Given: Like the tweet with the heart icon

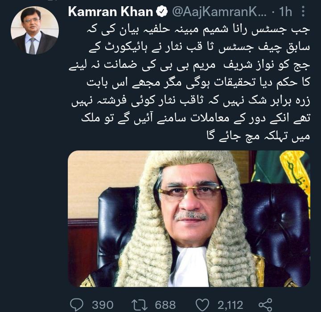Looking at the screenshot, I should [x=202, y=305].
